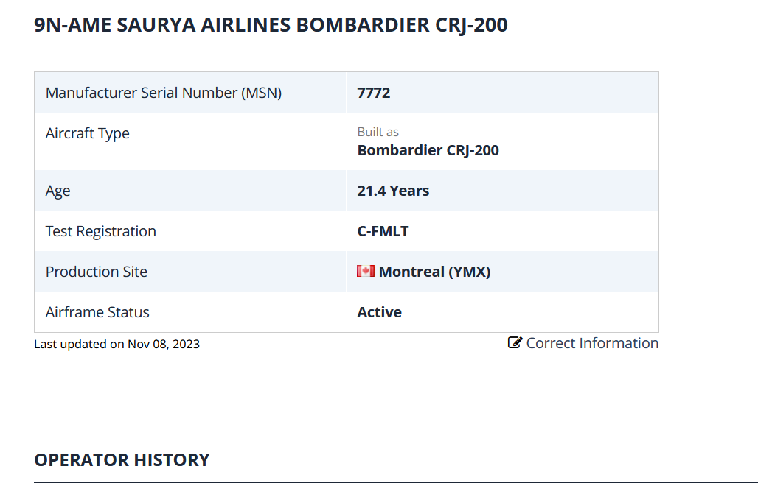Click the Canadian flag icon
Viewport: 758px width, 494px height.
[366, 272]
